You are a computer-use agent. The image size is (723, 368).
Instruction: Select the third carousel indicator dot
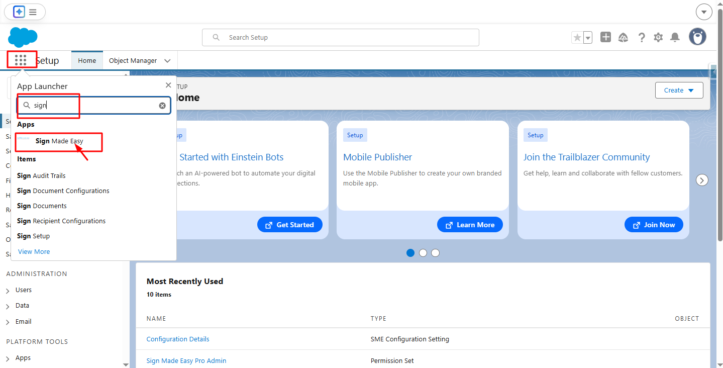(436, 253)
